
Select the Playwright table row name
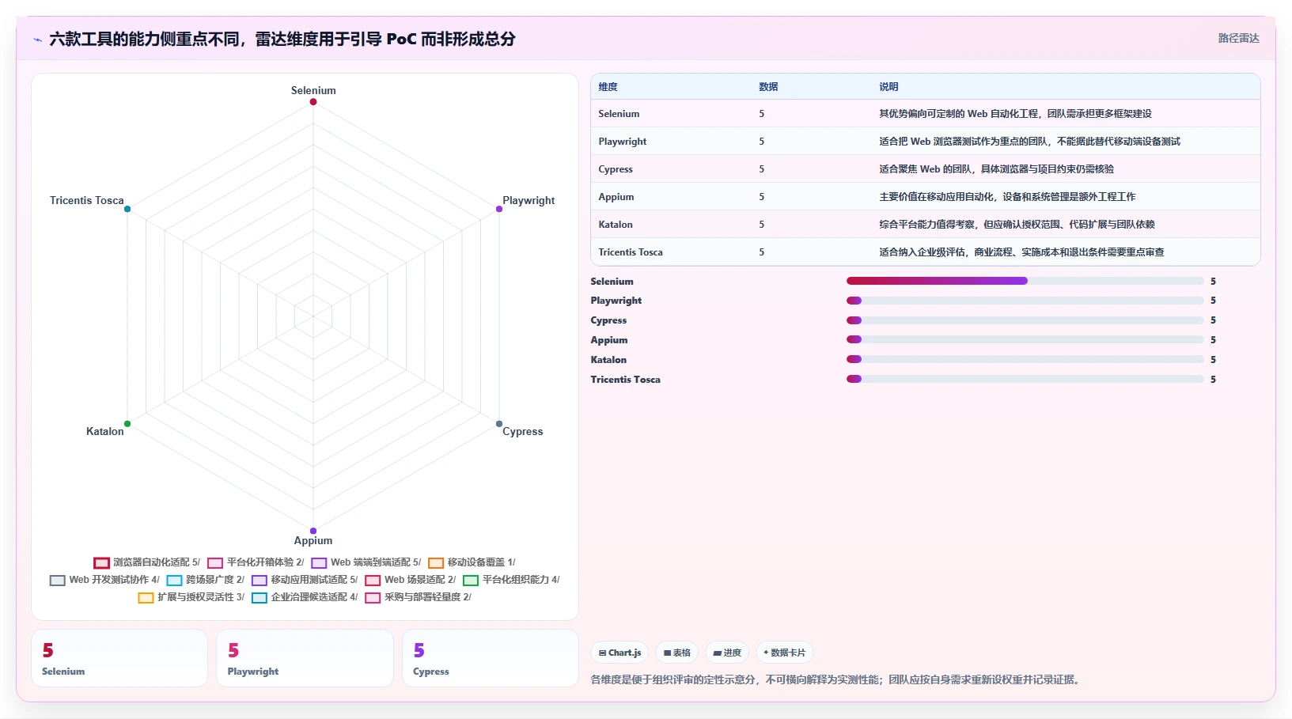pos(622,142)
